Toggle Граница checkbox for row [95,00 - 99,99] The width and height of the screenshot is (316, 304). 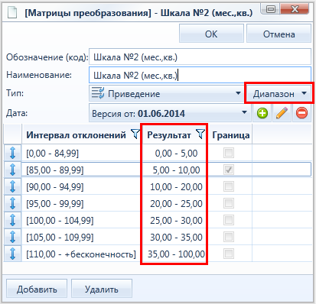tap(229, 203)
